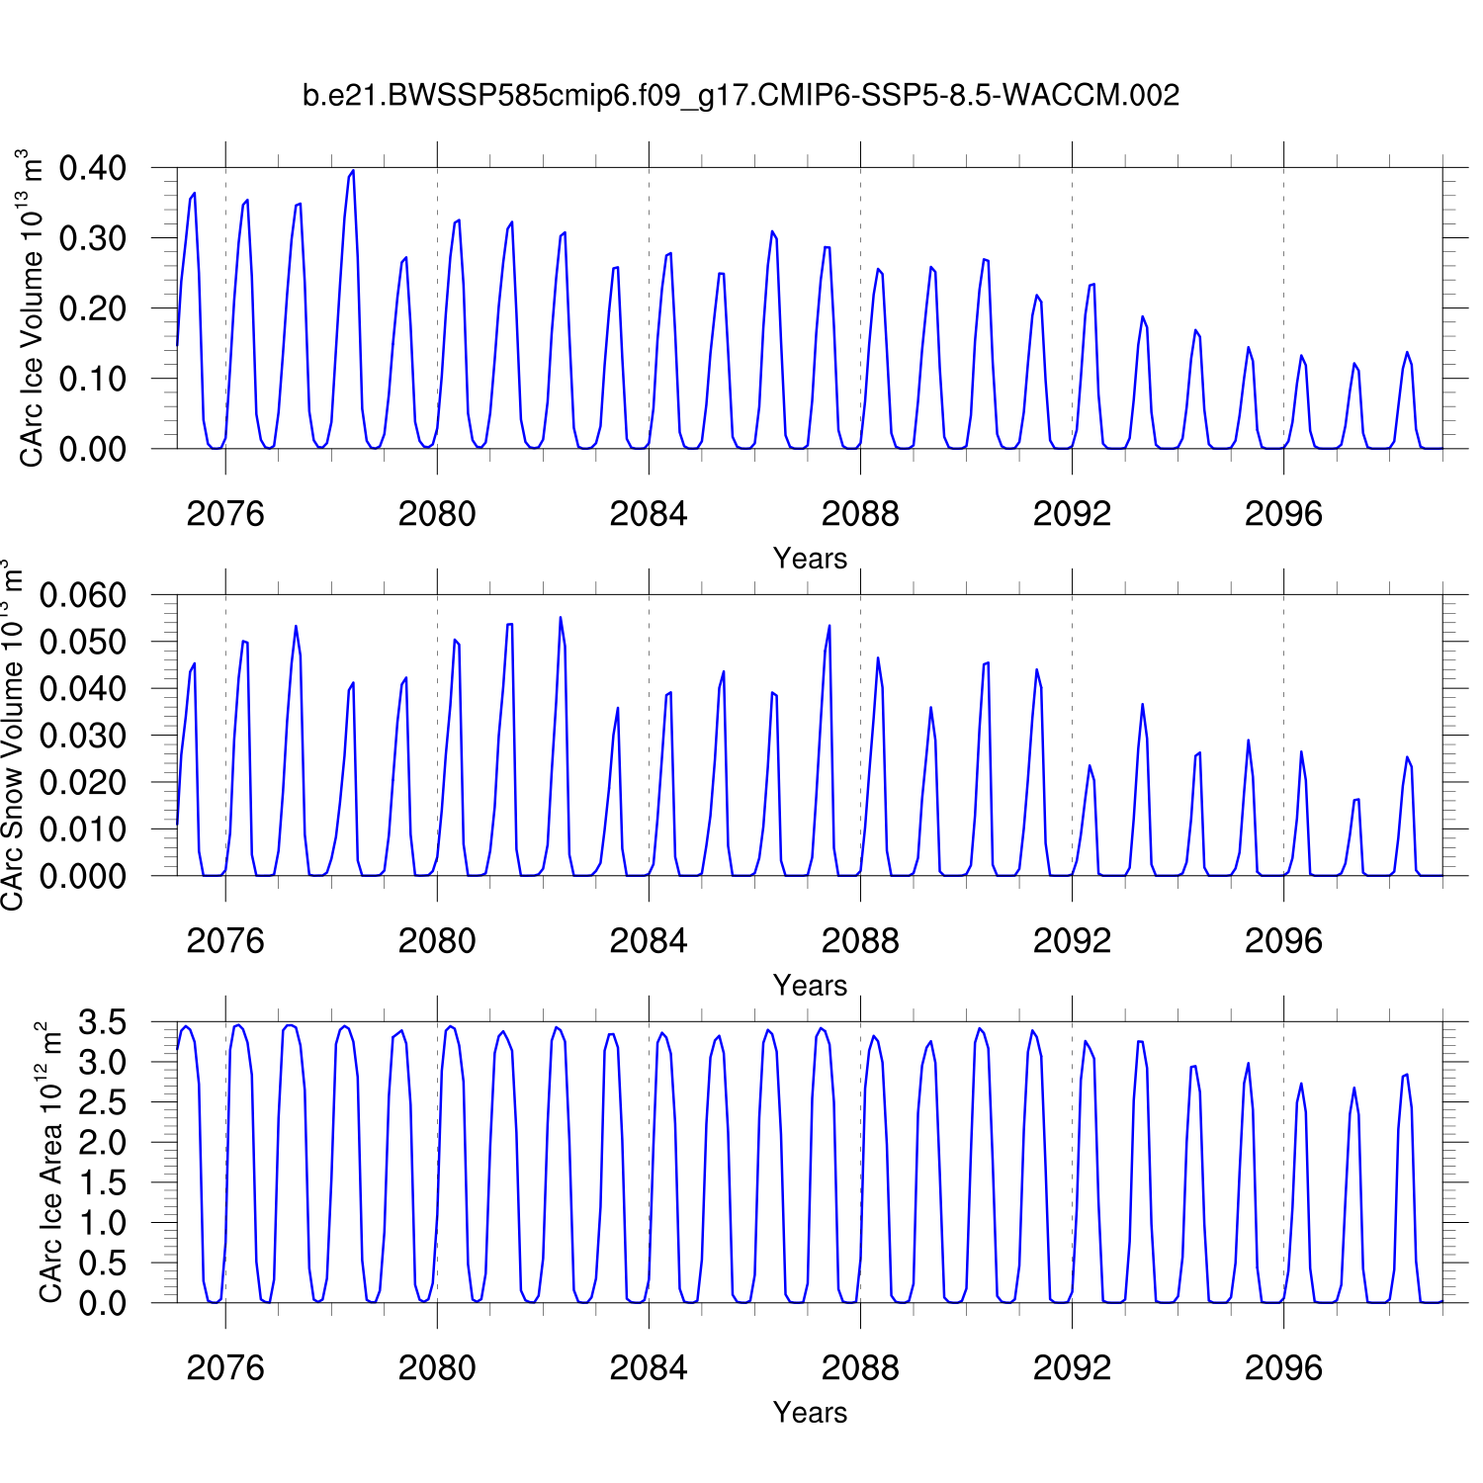The image size is (1483, 1483).
Task: Click the Years label under the top plot
Action: 810,559
